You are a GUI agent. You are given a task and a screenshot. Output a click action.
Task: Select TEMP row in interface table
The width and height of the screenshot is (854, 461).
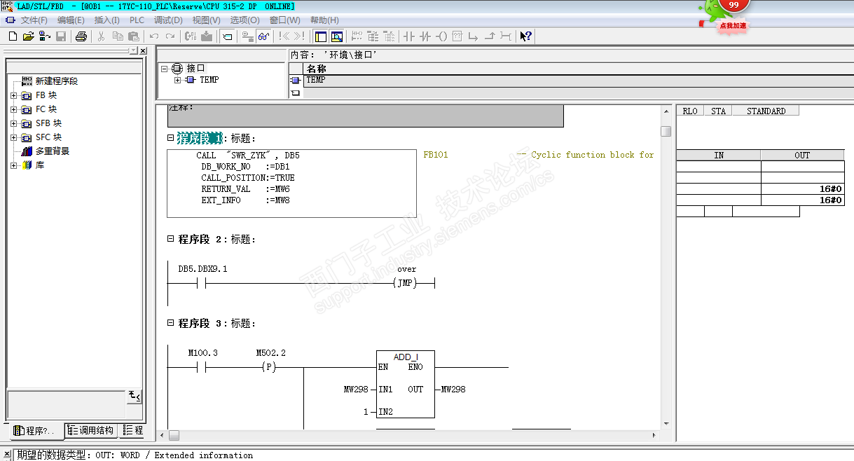[x=578, y=80]
